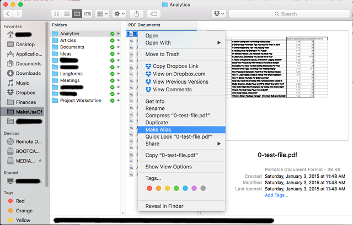
Task: Click the Add Tags link
Action: coord(277,195)
